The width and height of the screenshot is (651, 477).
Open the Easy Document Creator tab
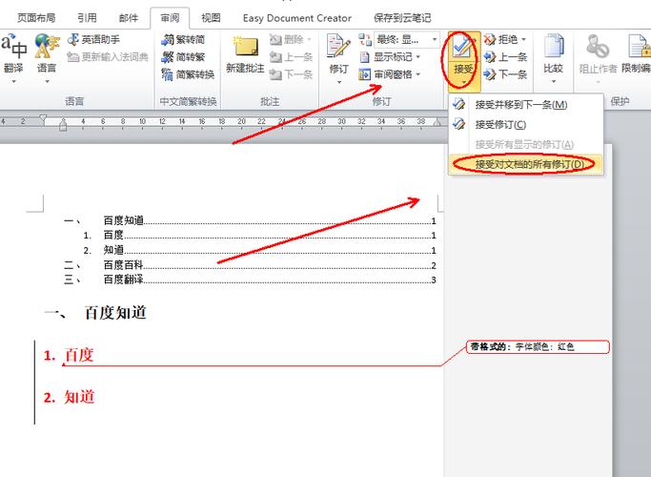(x=297, y=18)
